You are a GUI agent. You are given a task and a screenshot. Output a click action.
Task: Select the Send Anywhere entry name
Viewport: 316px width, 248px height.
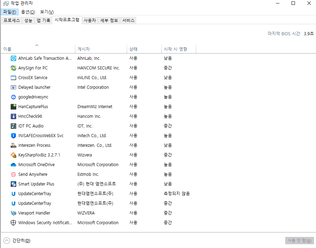(x=33, y=174)
